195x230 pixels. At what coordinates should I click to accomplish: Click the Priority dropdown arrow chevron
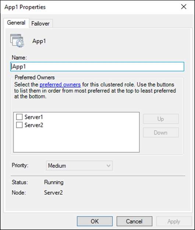point(109,166)
